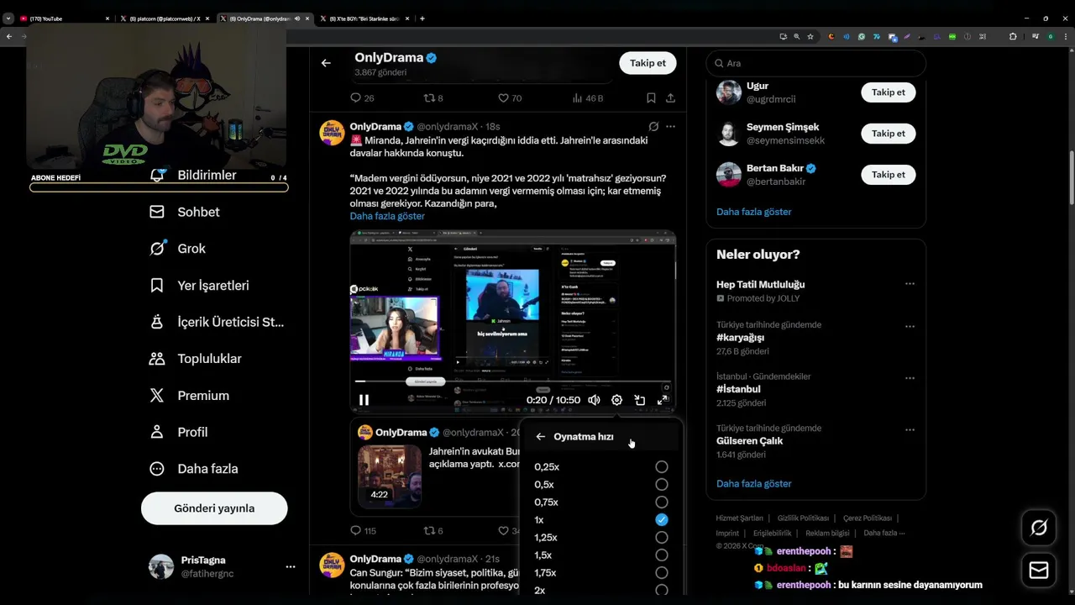Seek on the video progress bar
The width and height of the screenshot is (1075, 605).
pos(512,381)
